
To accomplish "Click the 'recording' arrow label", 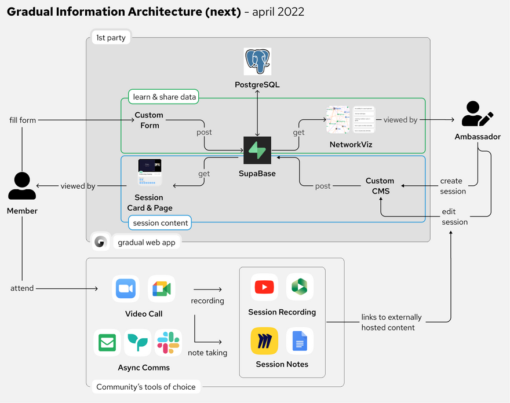I will click(x=207, y=301).
